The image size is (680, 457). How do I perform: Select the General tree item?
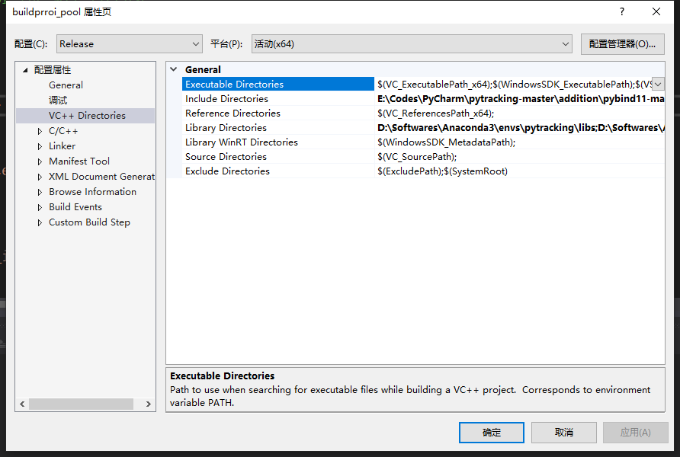[x=66, y=85]
